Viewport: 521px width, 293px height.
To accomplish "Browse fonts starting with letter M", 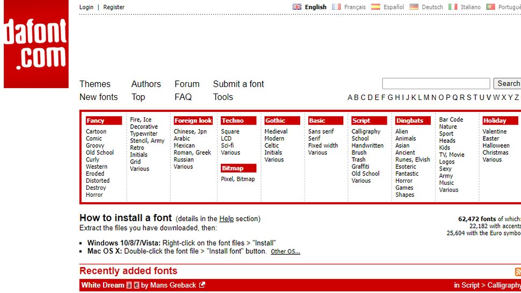I will (x=426, y=97).
